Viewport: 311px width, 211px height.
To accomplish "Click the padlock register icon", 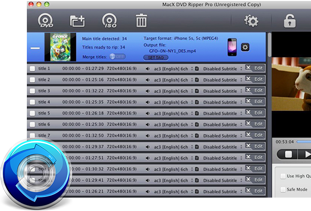I will pyautogui.click(x=290, y=21).
